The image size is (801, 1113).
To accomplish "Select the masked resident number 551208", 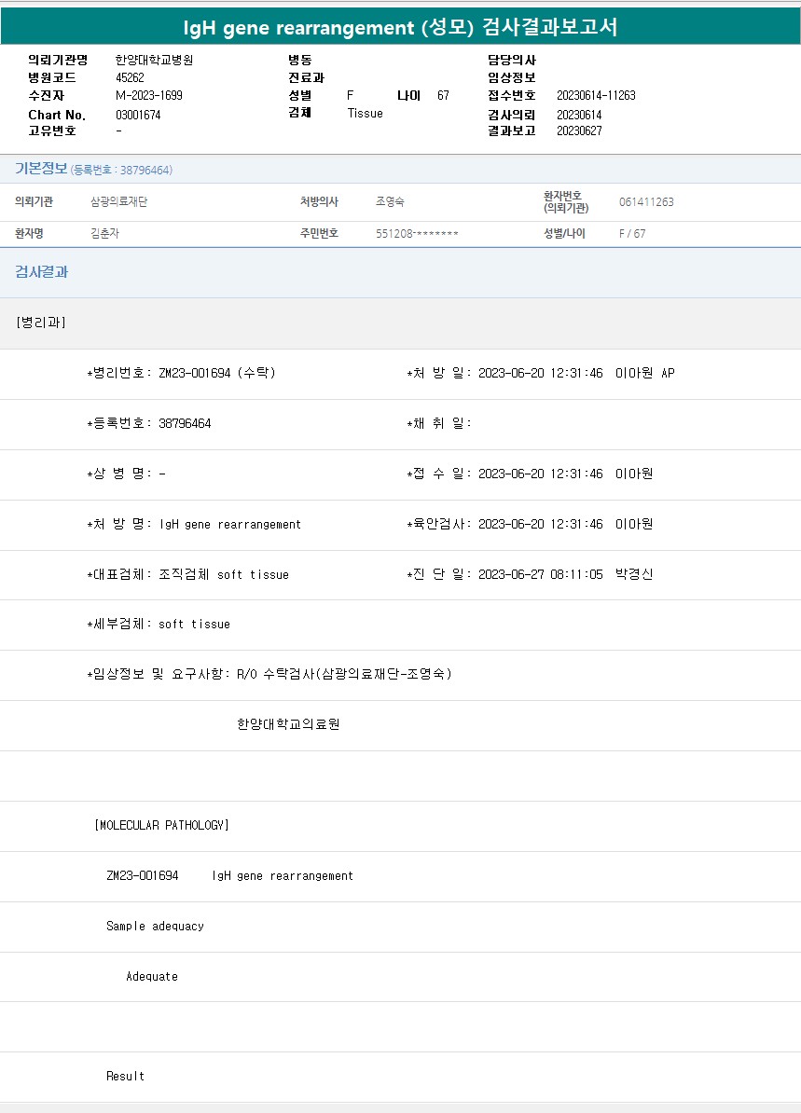I will coord(416,234).
